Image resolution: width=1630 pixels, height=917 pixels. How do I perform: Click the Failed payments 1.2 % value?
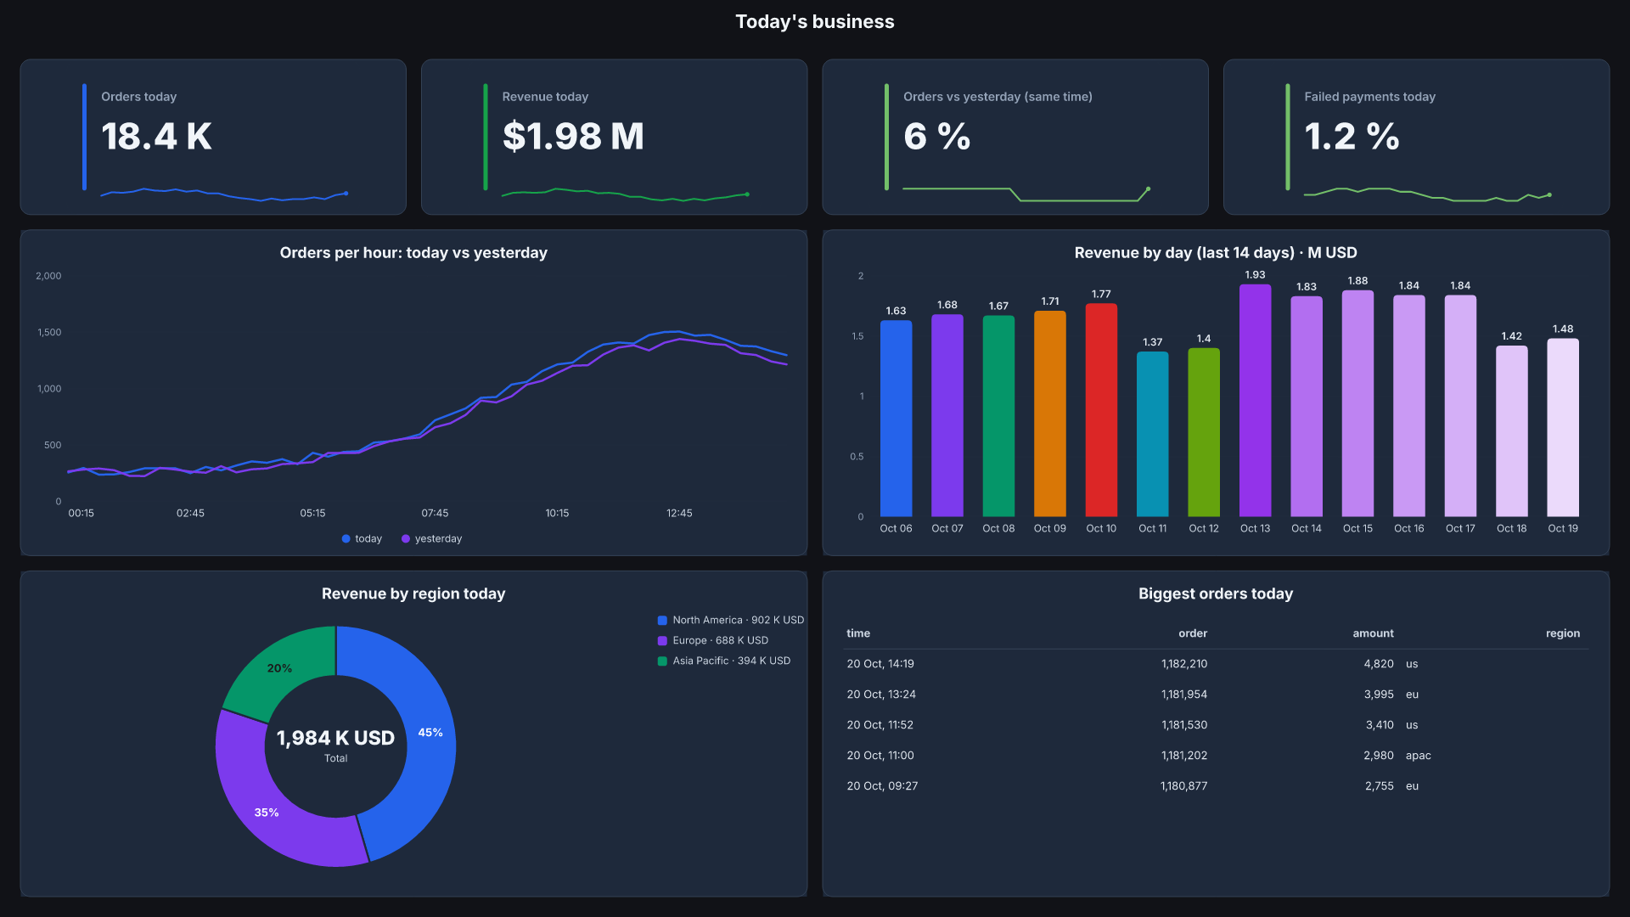(x=1352, y=137)
